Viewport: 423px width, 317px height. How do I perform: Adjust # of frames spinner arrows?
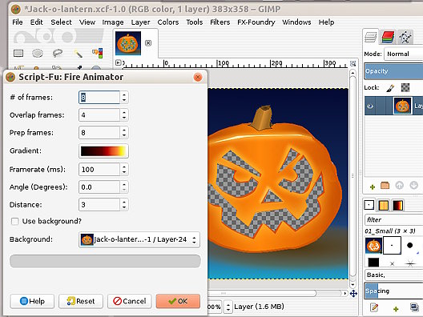pyautogui.click(x=124, y=98)
